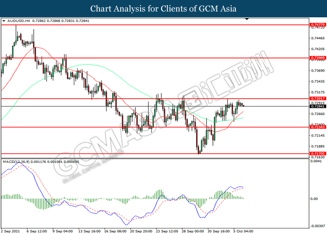Click the 5 Oct 04:00 time label
Viewport: 327px width, 234px height.
tap(243, 231)
